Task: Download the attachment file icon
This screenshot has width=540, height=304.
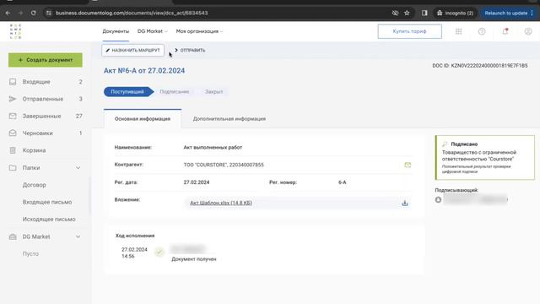Action: pyautogui.click(x=405, y=203)
